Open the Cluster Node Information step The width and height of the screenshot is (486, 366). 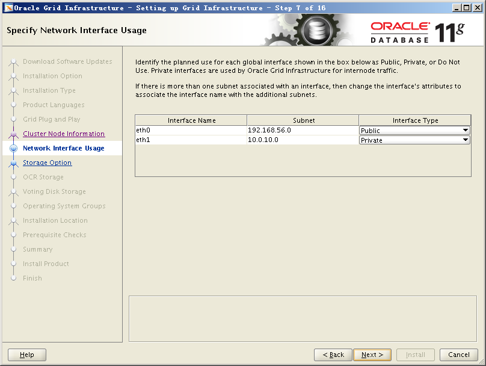64,134
